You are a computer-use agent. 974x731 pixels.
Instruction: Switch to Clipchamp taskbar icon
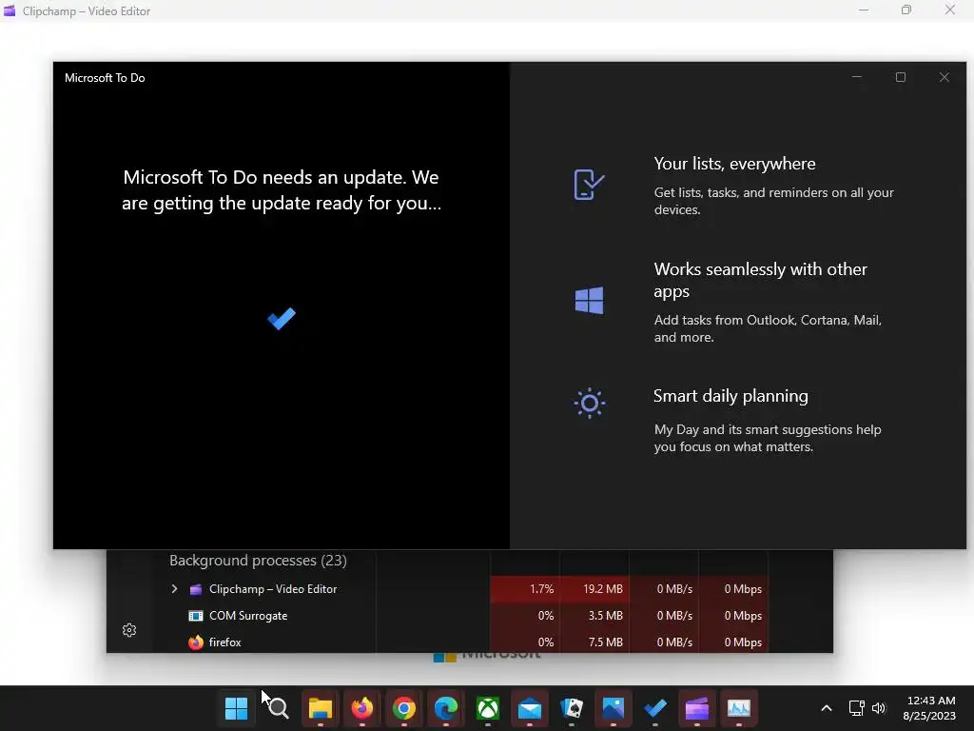click(x=697, y=708)
